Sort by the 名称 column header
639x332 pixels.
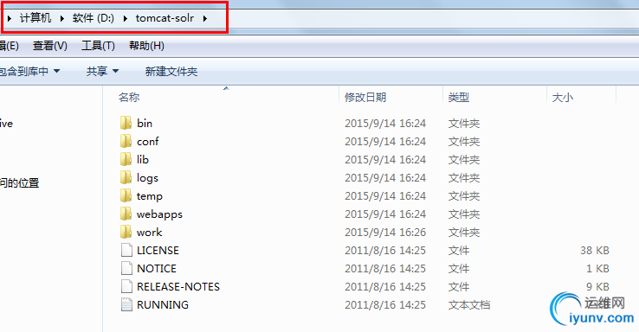click(x=129, y=97)
